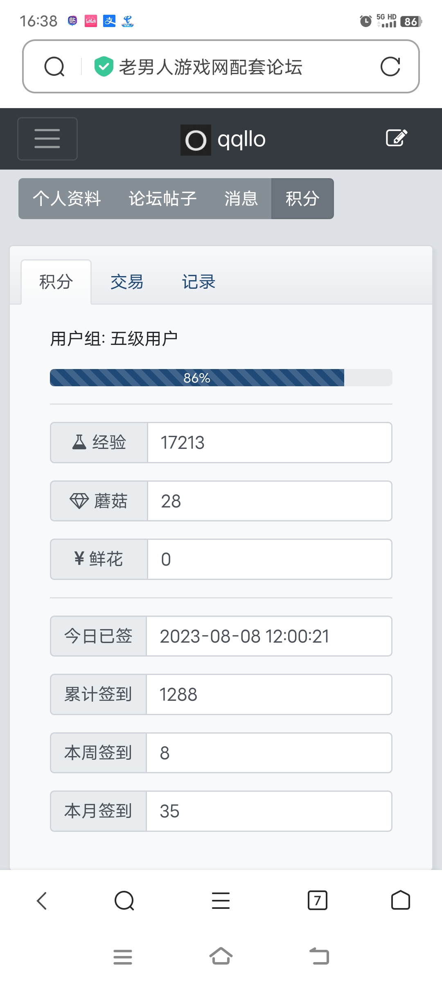Open the 个人资料 profile tab
Viewport: 442px width, 983px height.
click(x=67, y=199)
